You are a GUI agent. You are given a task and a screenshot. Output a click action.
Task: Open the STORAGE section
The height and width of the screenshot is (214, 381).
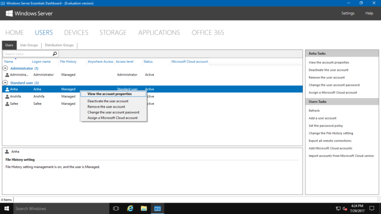click(113, 33)
